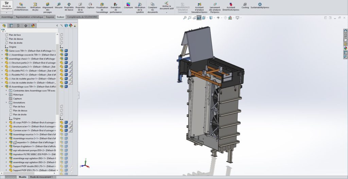This screenshot has height=179, width=348.
Task: Select the Mesurer tool
Action: coord(58,6)
